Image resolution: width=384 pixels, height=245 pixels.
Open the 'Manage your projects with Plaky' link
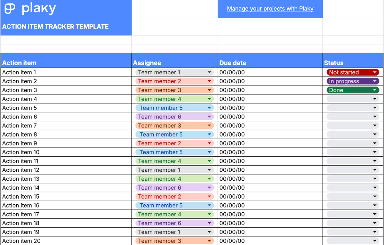tap(270, 9)
